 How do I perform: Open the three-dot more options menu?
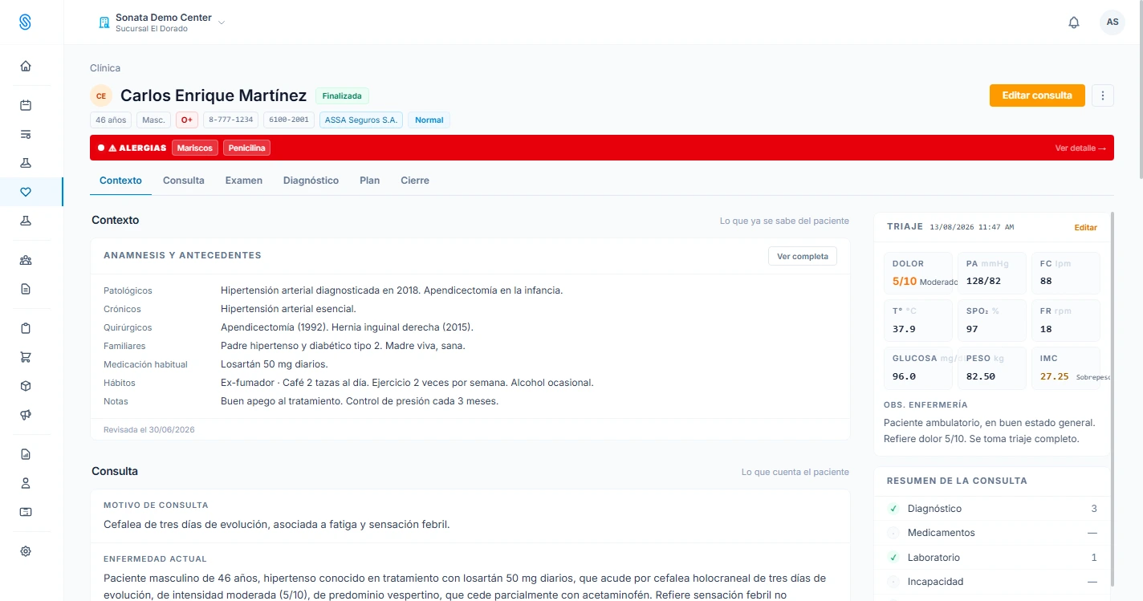pos(1103,95)
